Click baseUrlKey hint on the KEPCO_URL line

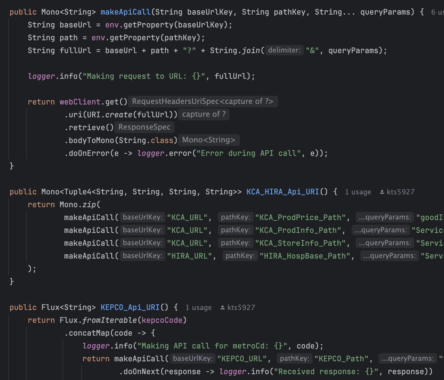[193, 358]
